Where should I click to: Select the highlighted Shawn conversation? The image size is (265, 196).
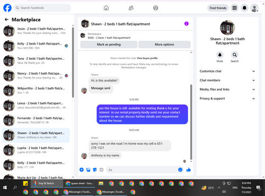tap(36, 135)
